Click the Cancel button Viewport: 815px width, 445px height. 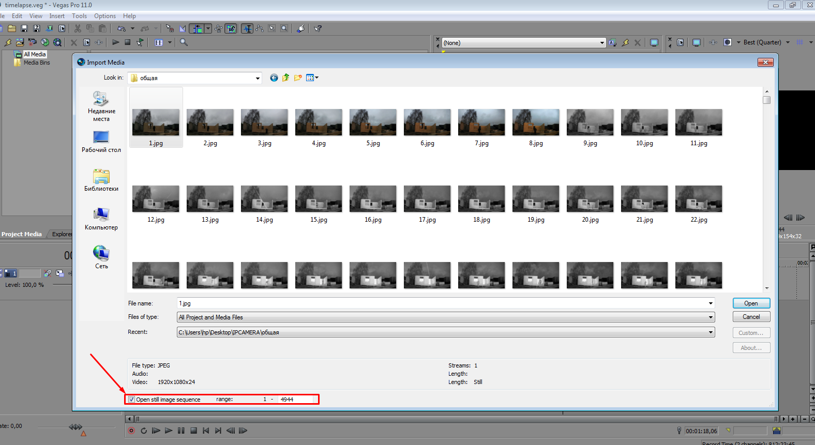coord(751,317)
